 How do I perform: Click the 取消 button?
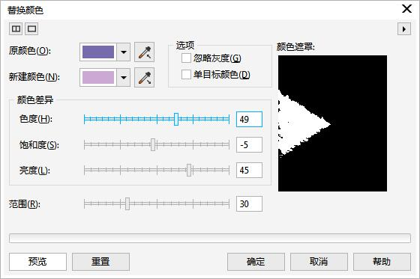pyautogui.click(x=319, y=262)
